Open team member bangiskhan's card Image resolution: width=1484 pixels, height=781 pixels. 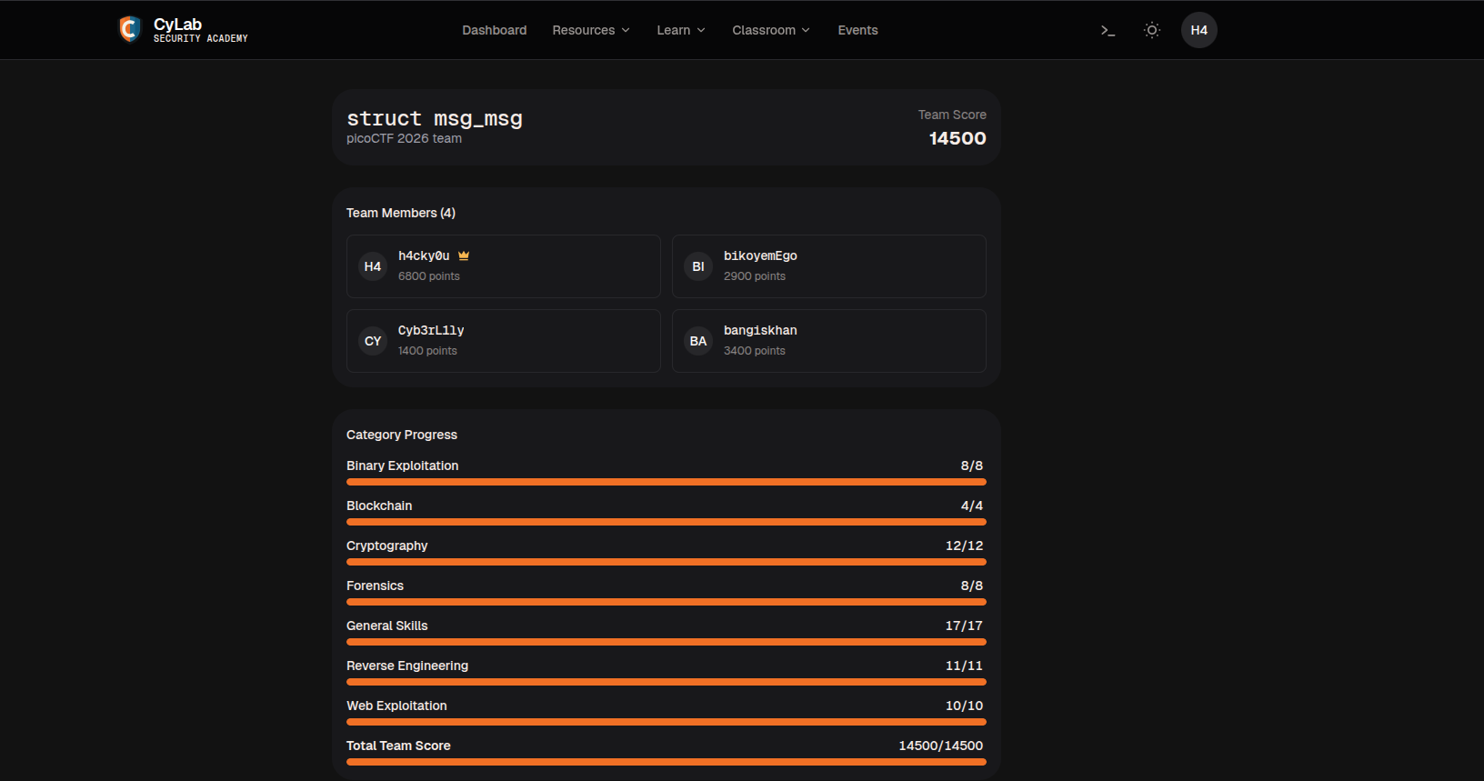(x=829, y=341)
